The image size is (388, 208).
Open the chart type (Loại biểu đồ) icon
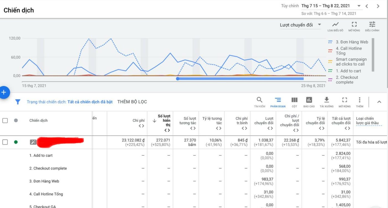coord(335,24)
